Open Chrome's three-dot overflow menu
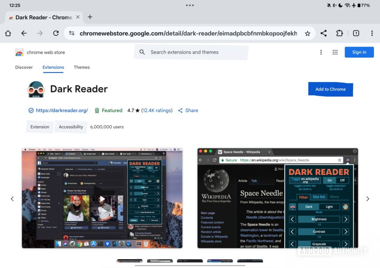Viewport: 380px width, 268px height. click(x=372, y=33)
